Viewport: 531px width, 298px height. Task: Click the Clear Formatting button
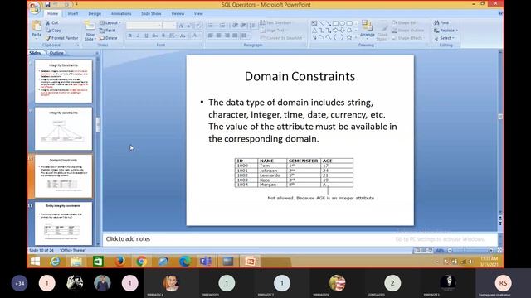click(198, 26)
